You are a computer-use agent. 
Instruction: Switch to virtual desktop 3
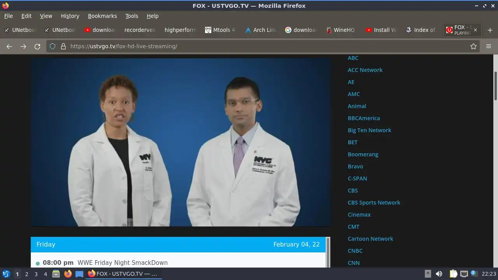click(36, 274)
